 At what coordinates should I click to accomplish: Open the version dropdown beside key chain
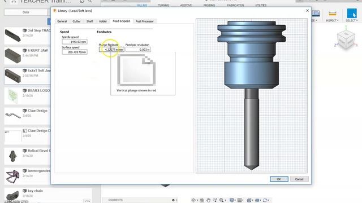click(87, 201)
